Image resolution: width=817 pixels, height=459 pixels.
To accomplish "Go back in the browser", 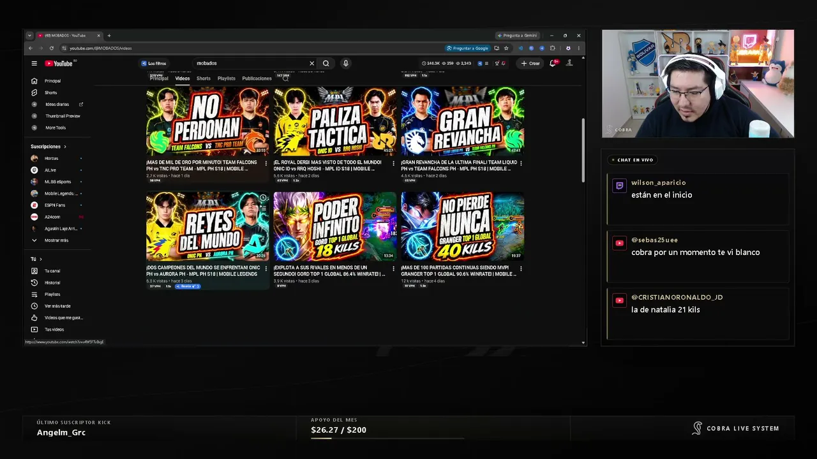I will (30, 48).
